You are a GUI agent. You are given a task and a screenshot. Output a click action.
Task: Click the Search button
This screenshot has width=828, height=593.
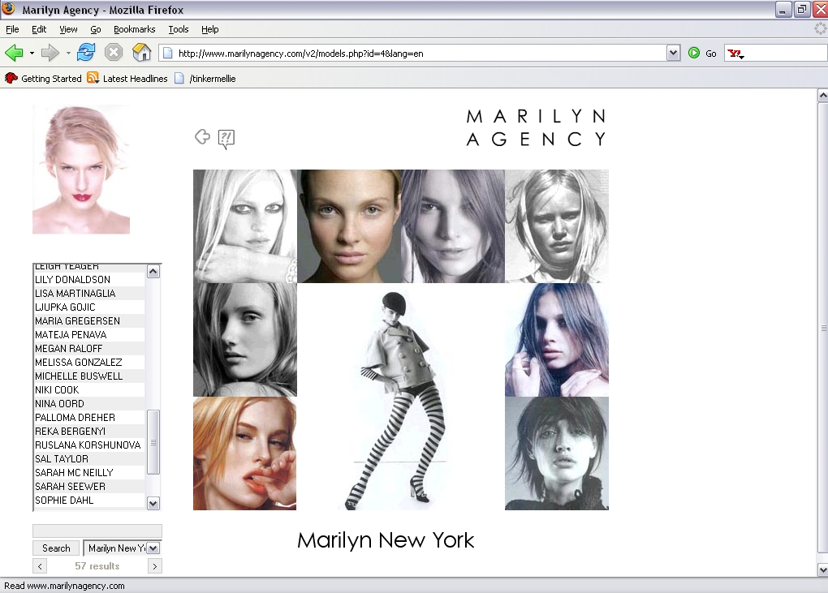[56, 548]
